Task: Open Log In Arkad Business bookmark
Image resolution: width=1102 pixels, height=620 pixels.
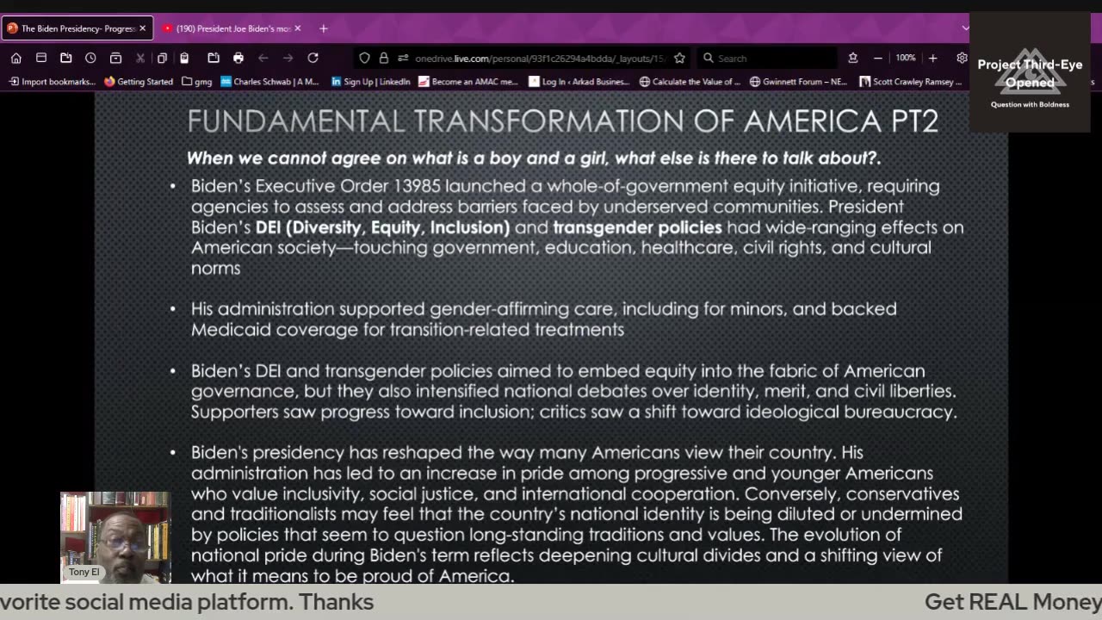Action: (x=579, y=82)
